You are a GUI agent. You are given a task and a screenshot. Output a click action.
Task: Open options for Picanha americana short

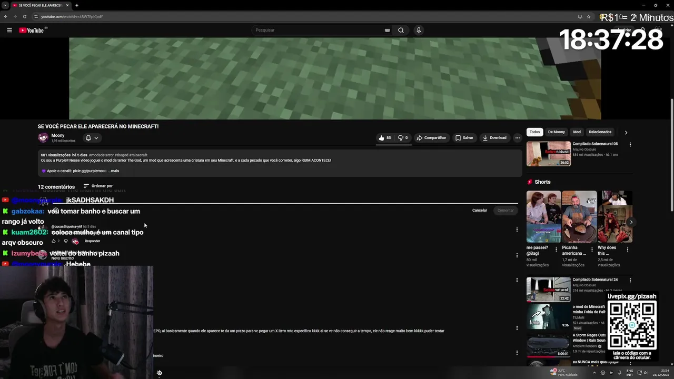591,250
